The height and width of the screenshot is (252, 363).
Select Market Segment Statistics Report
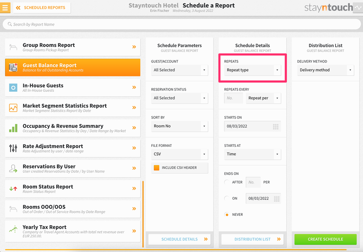click(73, 108)
